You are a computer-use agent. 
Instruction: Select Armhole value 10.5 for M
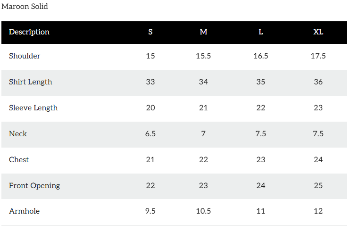[203, 211]
